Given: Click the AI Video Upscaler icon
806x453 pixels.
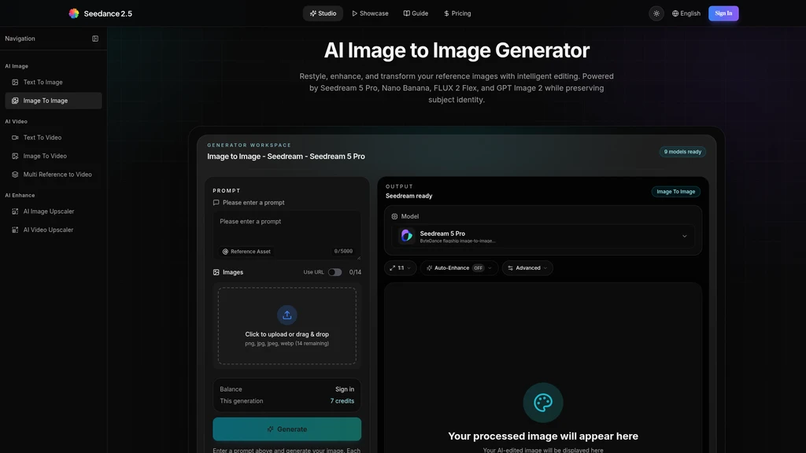Looking at the screenshot, I should (15, 230).
